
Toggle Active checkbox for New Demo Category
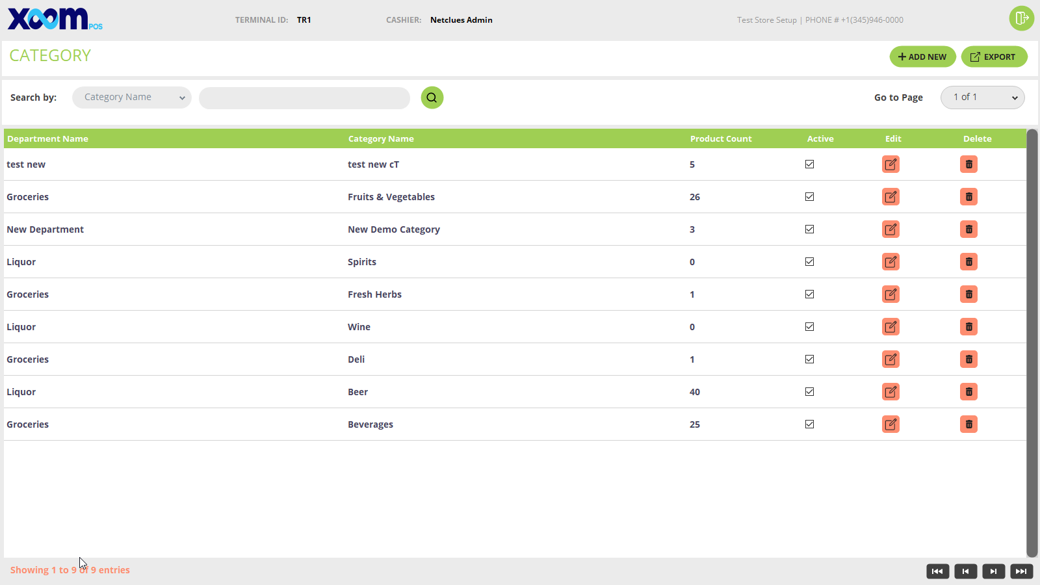tap(809, 229)
